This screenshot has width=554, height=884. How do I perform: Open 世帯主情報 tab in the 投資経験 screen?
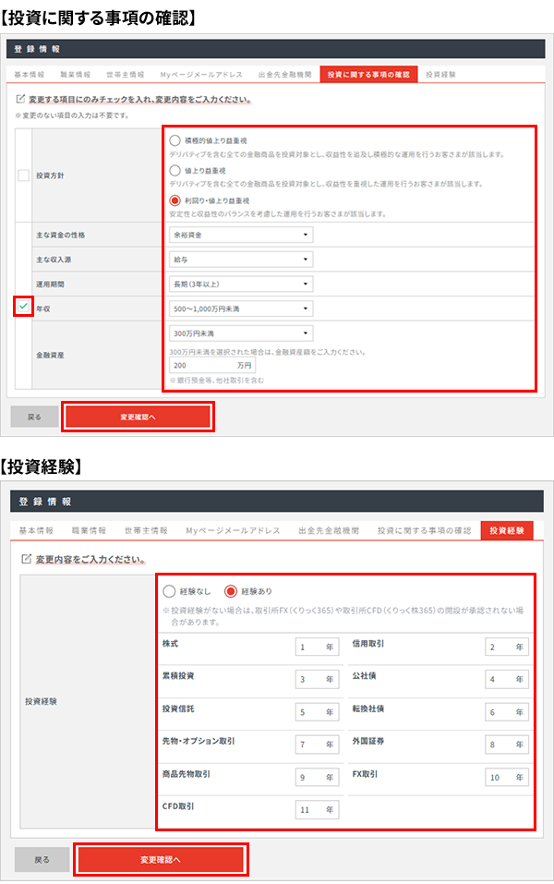coord(146,530)
